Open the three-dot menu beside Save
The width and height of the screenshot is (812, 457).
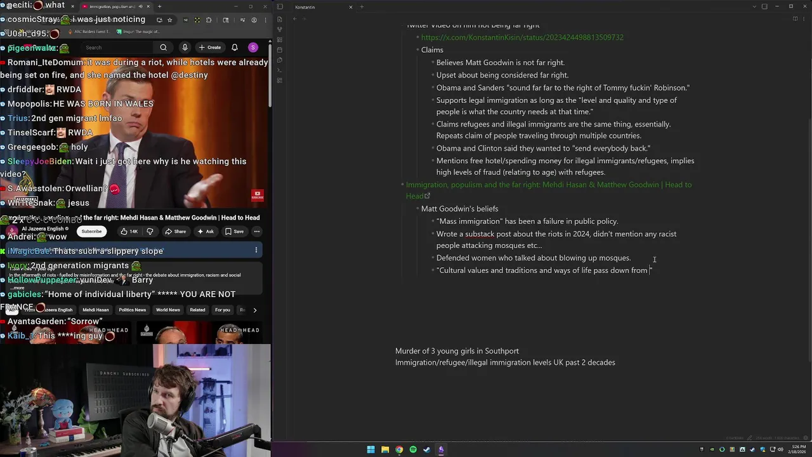(256, 232)
